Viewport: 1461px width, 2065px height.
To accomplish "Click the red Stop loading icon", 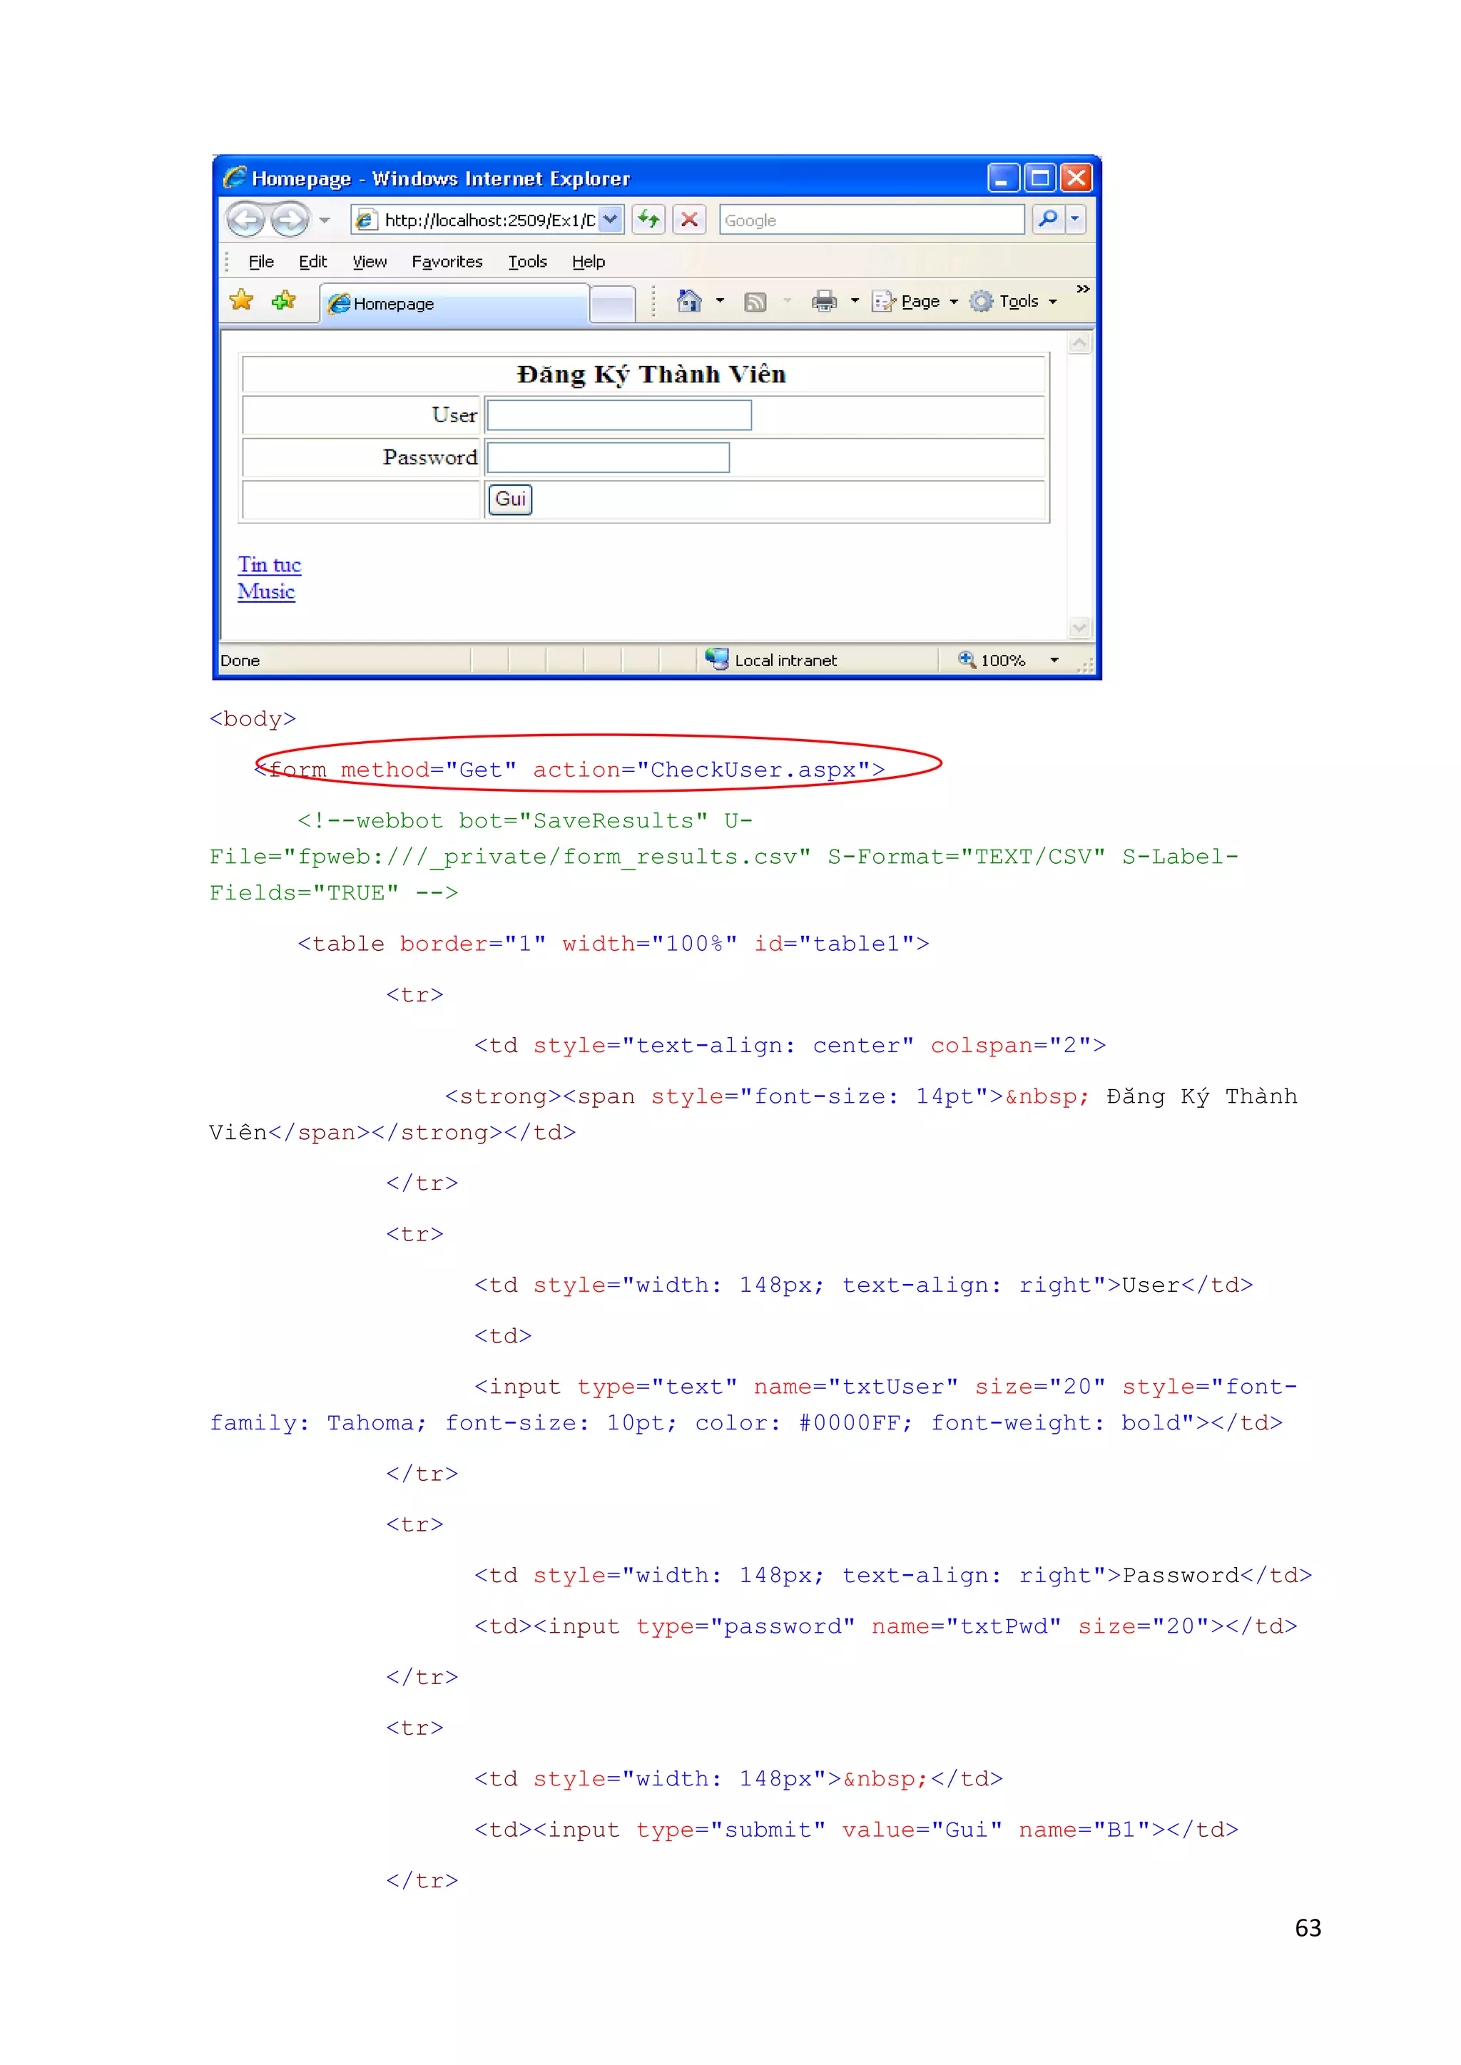I will (x=690, y=220).
